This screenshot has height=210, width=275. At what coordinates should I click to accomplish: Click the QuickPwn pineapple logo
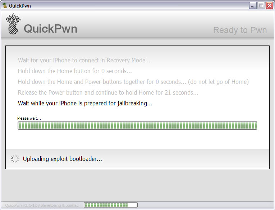(13, 24)
